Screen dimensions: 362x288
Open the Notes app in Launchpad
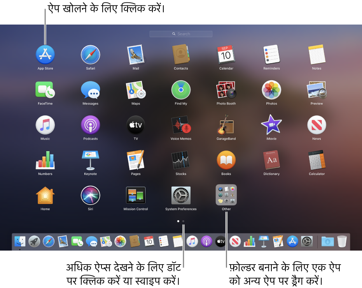tap(317, 55)
